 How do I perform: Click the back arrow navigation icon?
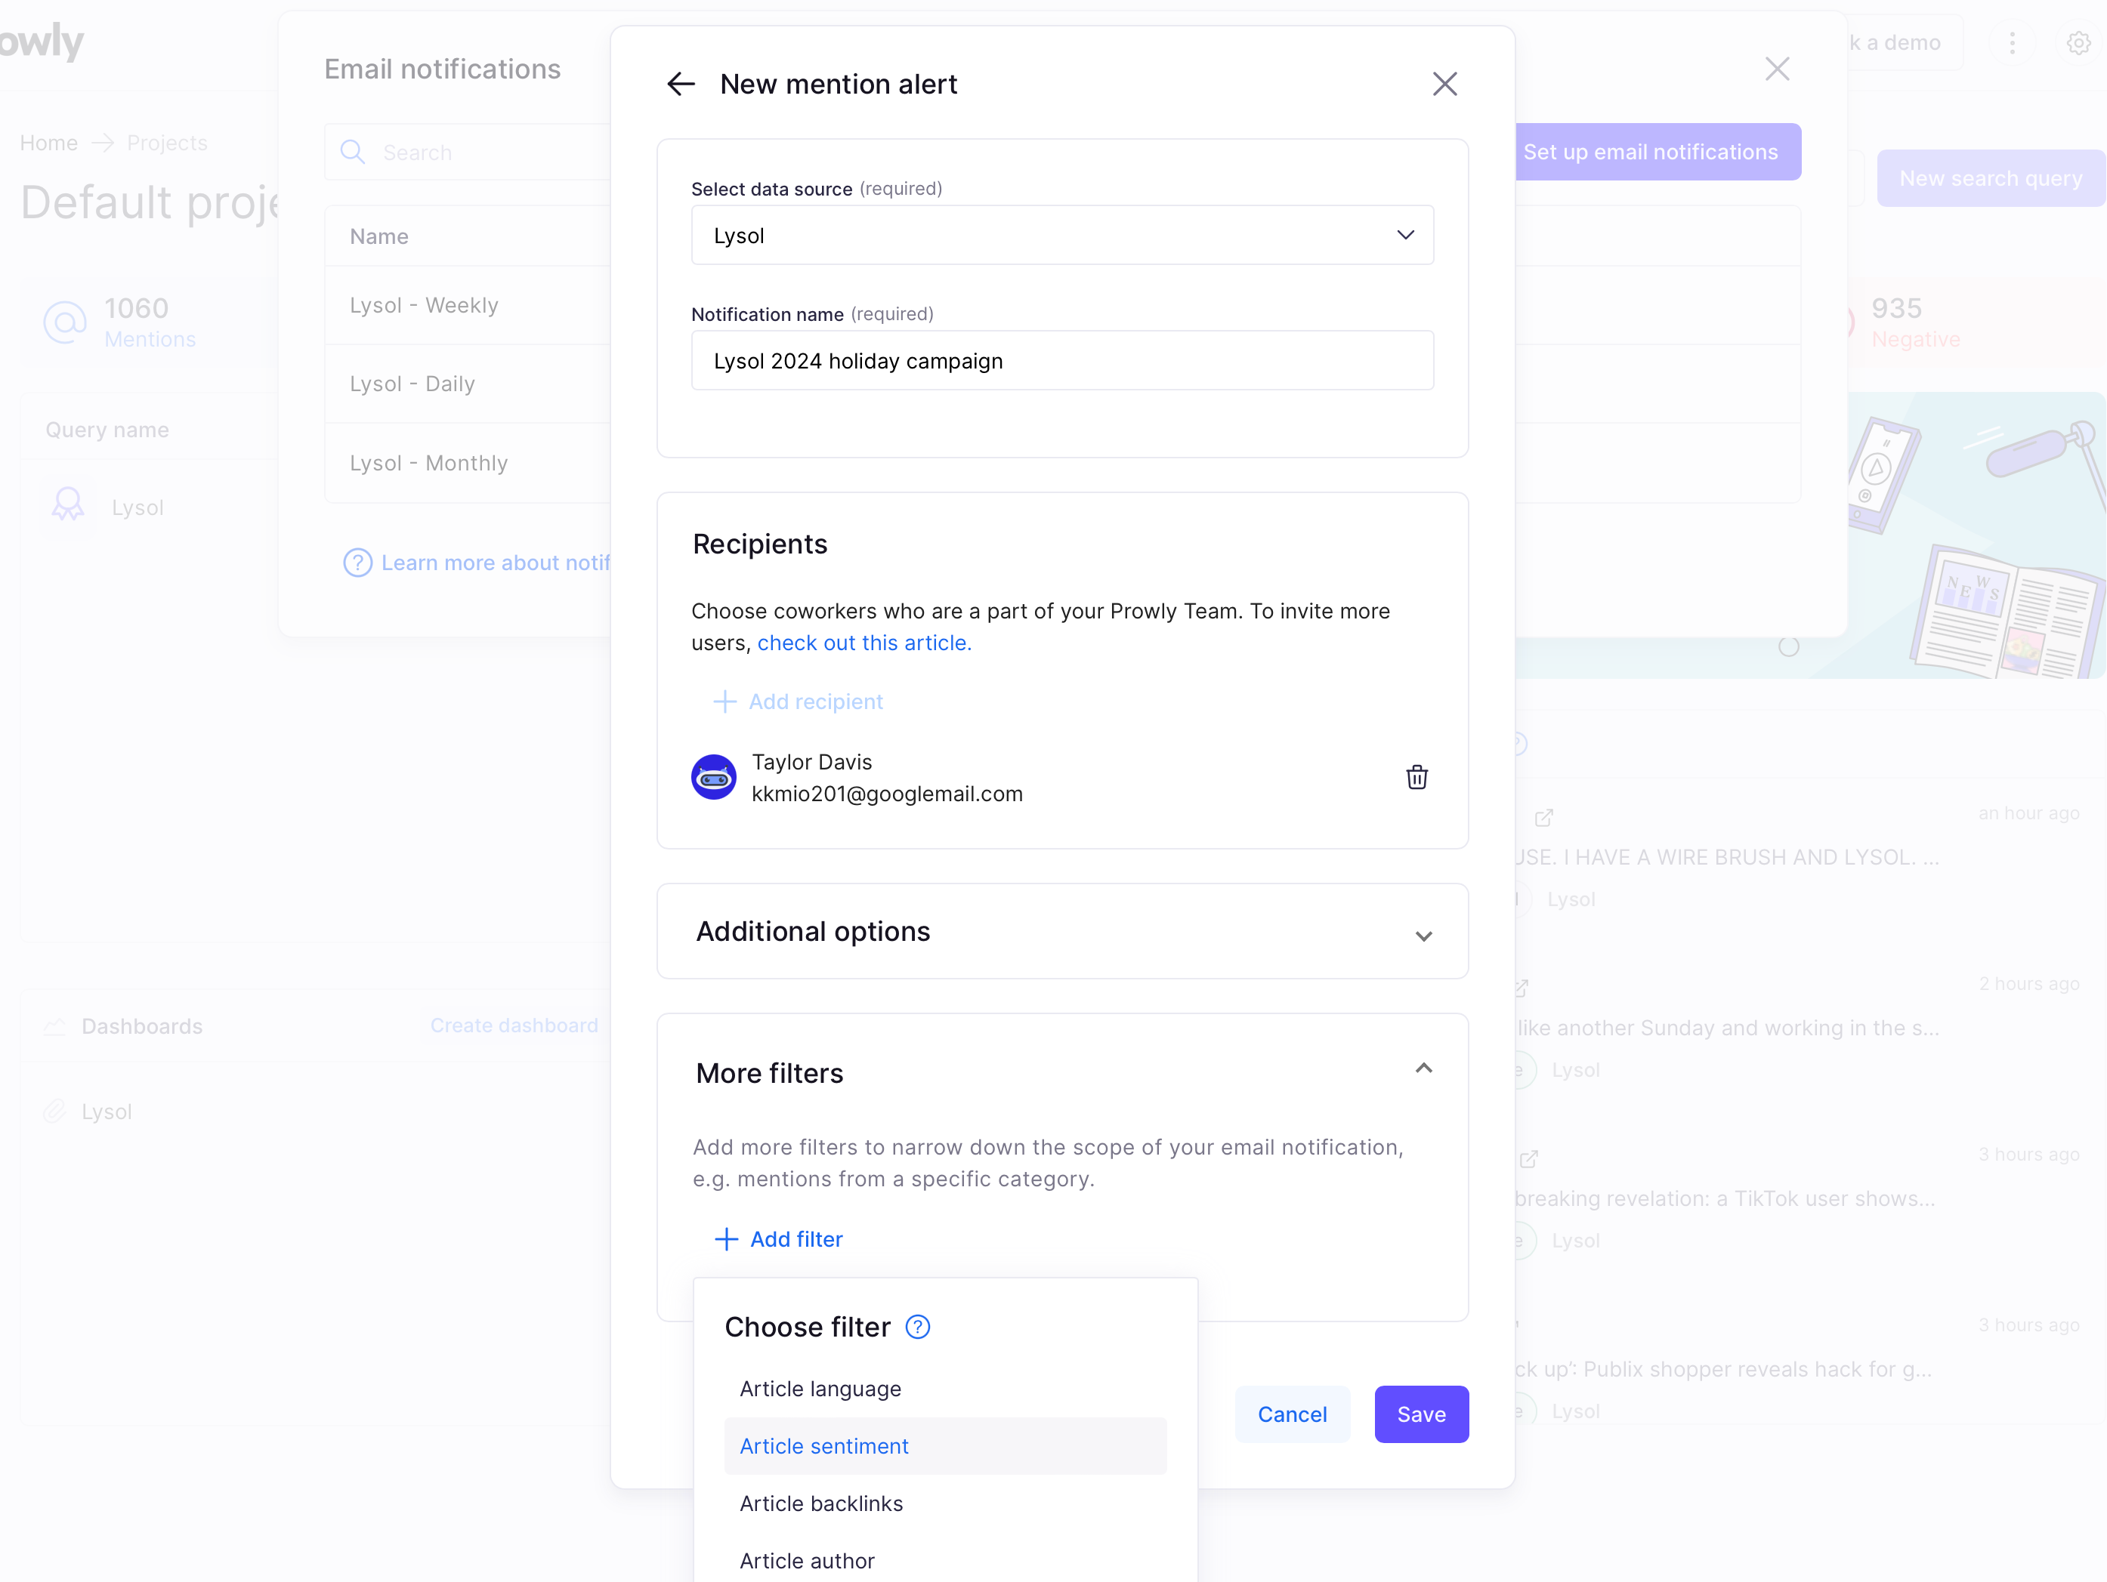point(681,83)
